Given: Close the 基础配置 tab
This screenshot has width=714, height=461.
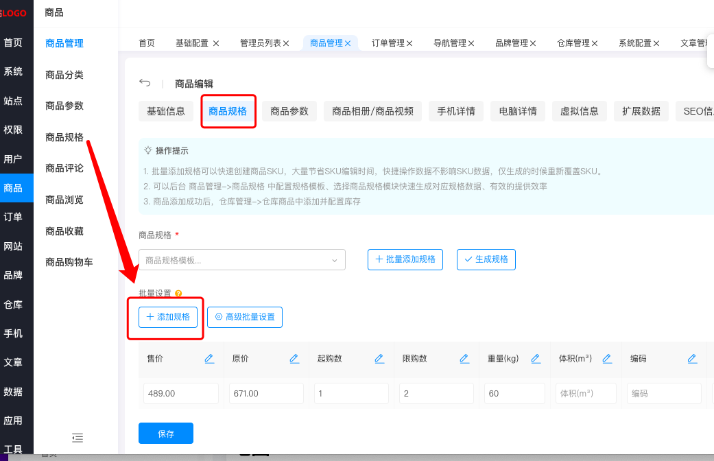Looking at the screenshot, I should point(216,43).
